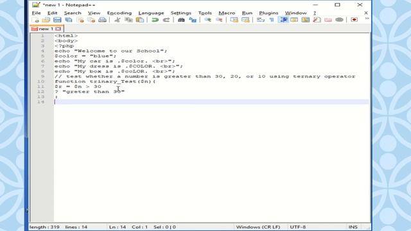Close document via menu bar X button
This screenshot has width=411, height=231.
(x=366, y=13)
